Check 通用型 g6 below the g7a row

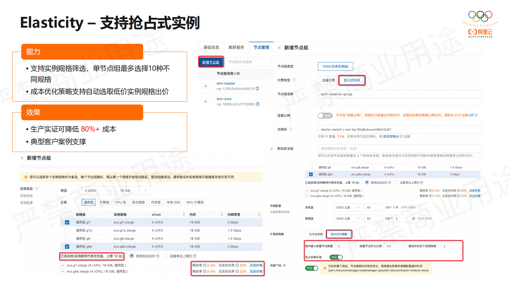pyautogui.click(x=67, y=238)
